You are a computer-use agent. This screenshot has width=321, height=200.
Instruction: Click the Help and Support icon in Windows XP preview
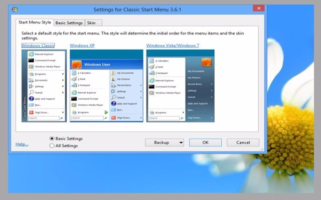point(113,103)
